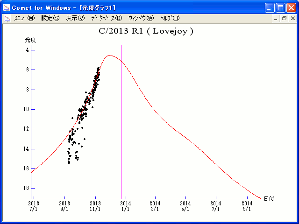The image size is (299, 224).
Task: Click the 2014 5/1 date label
Action: pos(185,206)
